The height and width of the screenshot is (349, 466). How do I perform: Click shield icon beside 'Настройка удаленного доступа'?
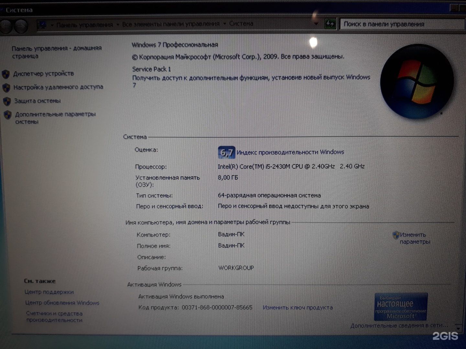tap(6, 88)
